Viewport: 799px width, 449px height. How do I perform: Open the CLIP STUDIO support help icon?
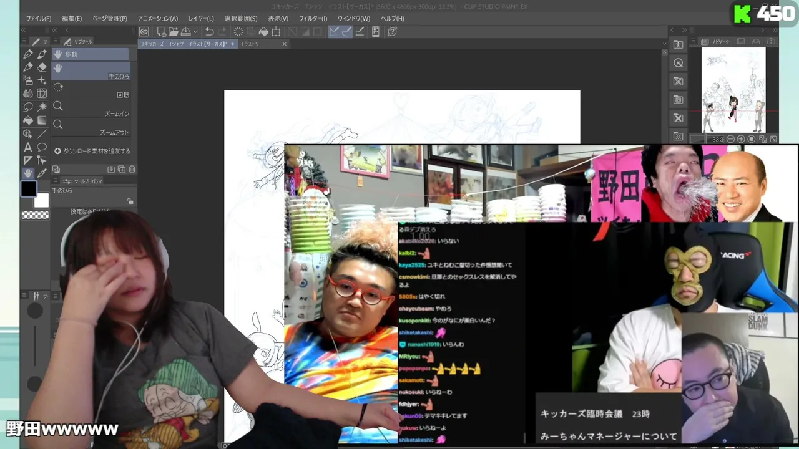(392, 32)
